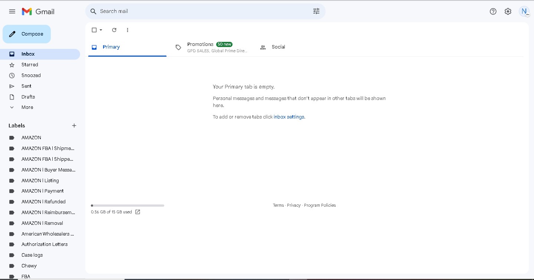Switch to the Primary tab
The width and height of the screenshot is (534, 280).
127,47
